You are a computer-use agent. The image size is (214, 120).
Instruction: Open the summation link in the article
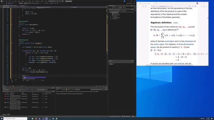coord(170,41)
